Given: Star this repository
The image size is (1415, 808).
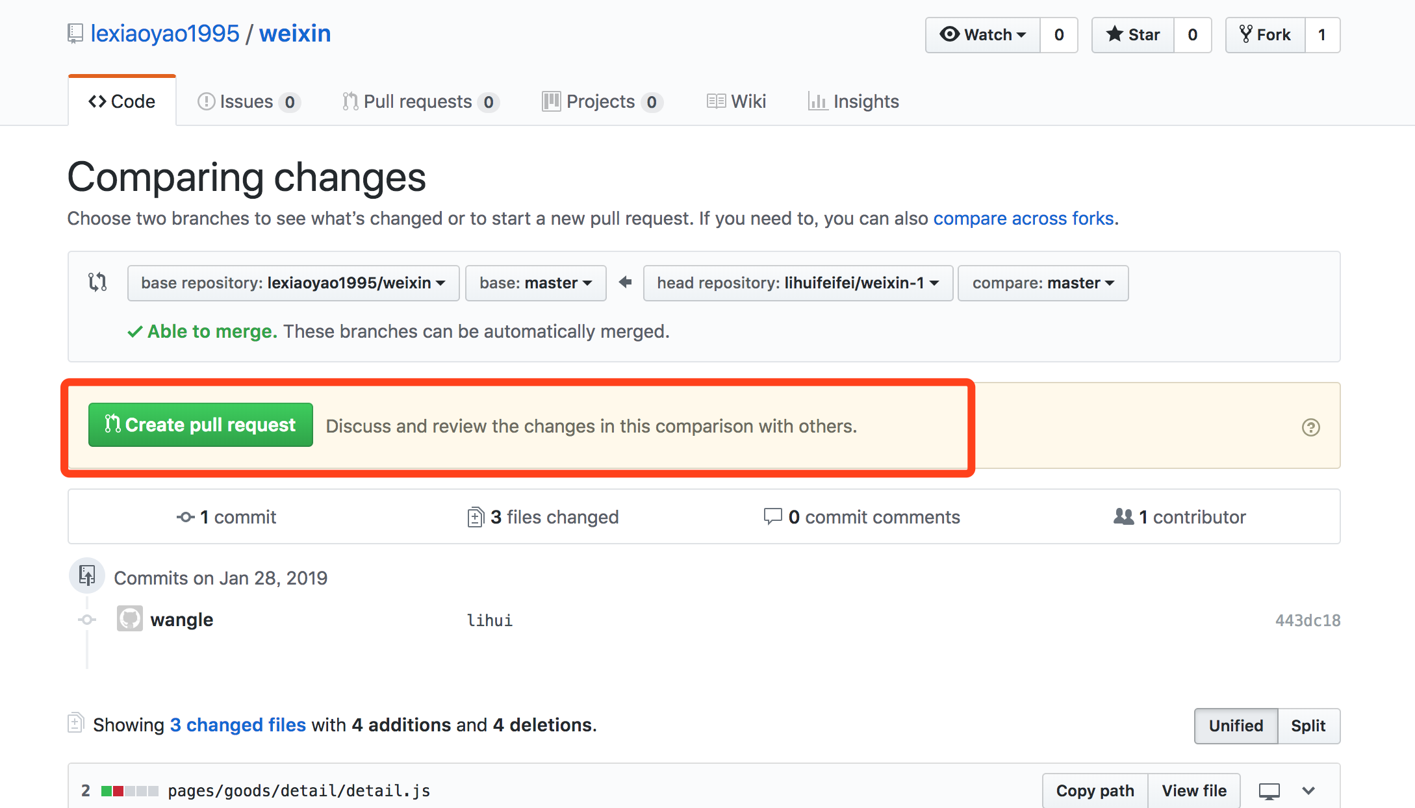Looking at the screenshot, I should [1133, 35].
